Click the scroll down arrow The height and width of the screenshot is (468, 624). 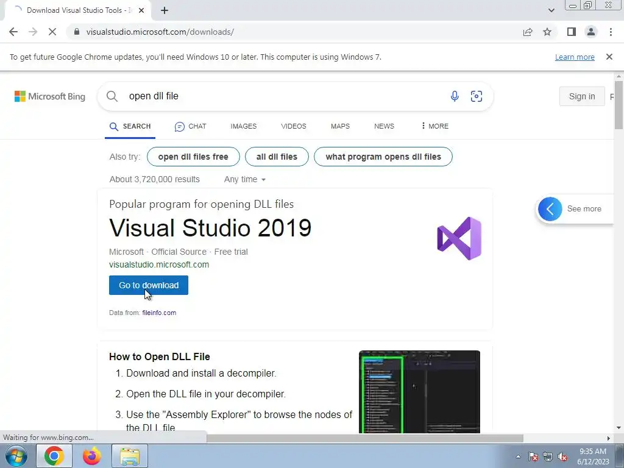(x=619, y=428)
